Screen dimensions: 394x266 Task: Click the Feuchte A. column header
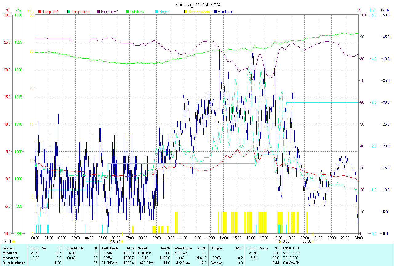tap(74, 248)
